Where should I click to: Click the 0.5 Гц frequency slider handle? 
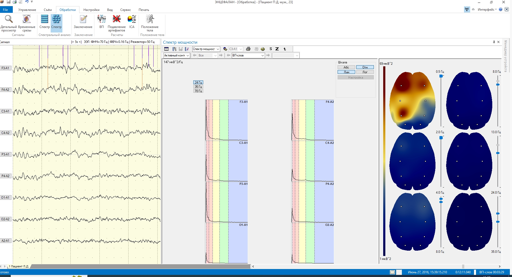441,76
